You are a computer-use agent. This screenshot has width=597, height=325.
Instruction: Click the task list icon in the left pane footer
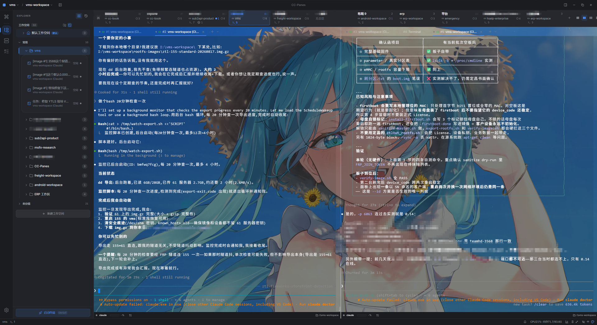[130, 315]
